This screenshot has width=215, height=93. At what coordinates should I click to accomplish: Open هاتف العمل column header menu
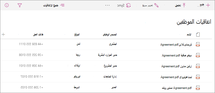(x=38, y=35)
